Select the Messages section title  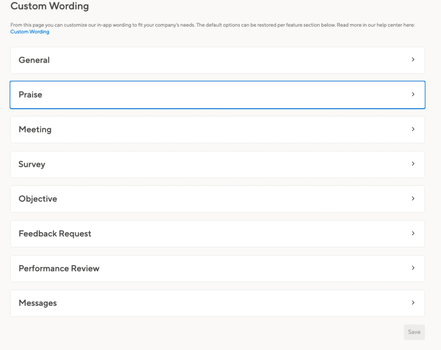pos(38,303)
